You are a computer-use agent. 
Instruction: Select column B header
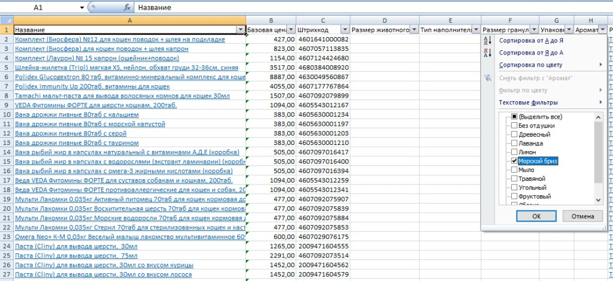[x=271, y=20]
